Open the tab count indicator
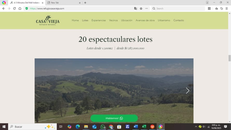This screenshot has height=130, width=231. (x=207, y=3)
